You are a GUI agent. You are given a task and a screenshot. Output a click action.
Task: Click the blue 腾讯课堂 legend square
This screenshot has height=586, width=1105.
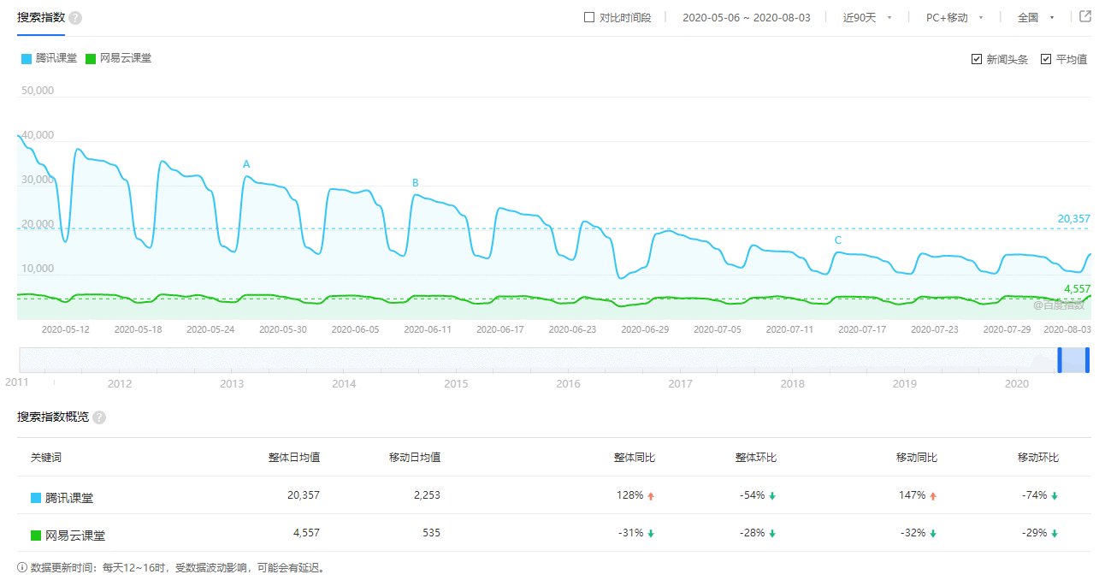point(27,59)
